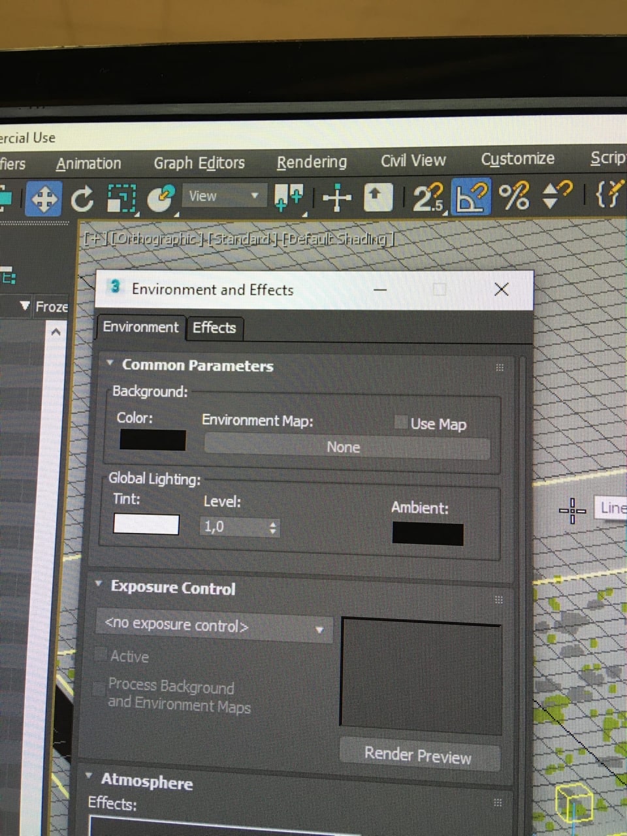627x836 pixels.
Task: Open Named Selection Sets icon
Action: (x=610, y=194)
